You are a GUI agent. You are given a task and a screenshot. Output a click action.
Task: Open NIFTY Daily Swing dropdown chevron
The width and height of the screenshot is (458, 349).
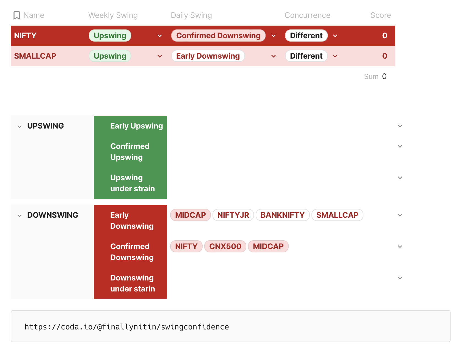(274, 36)
